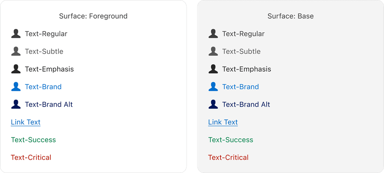
Task: Click the black person icon beside Text-Emphasis on Base surface
Action: click(x=213, y=69)
